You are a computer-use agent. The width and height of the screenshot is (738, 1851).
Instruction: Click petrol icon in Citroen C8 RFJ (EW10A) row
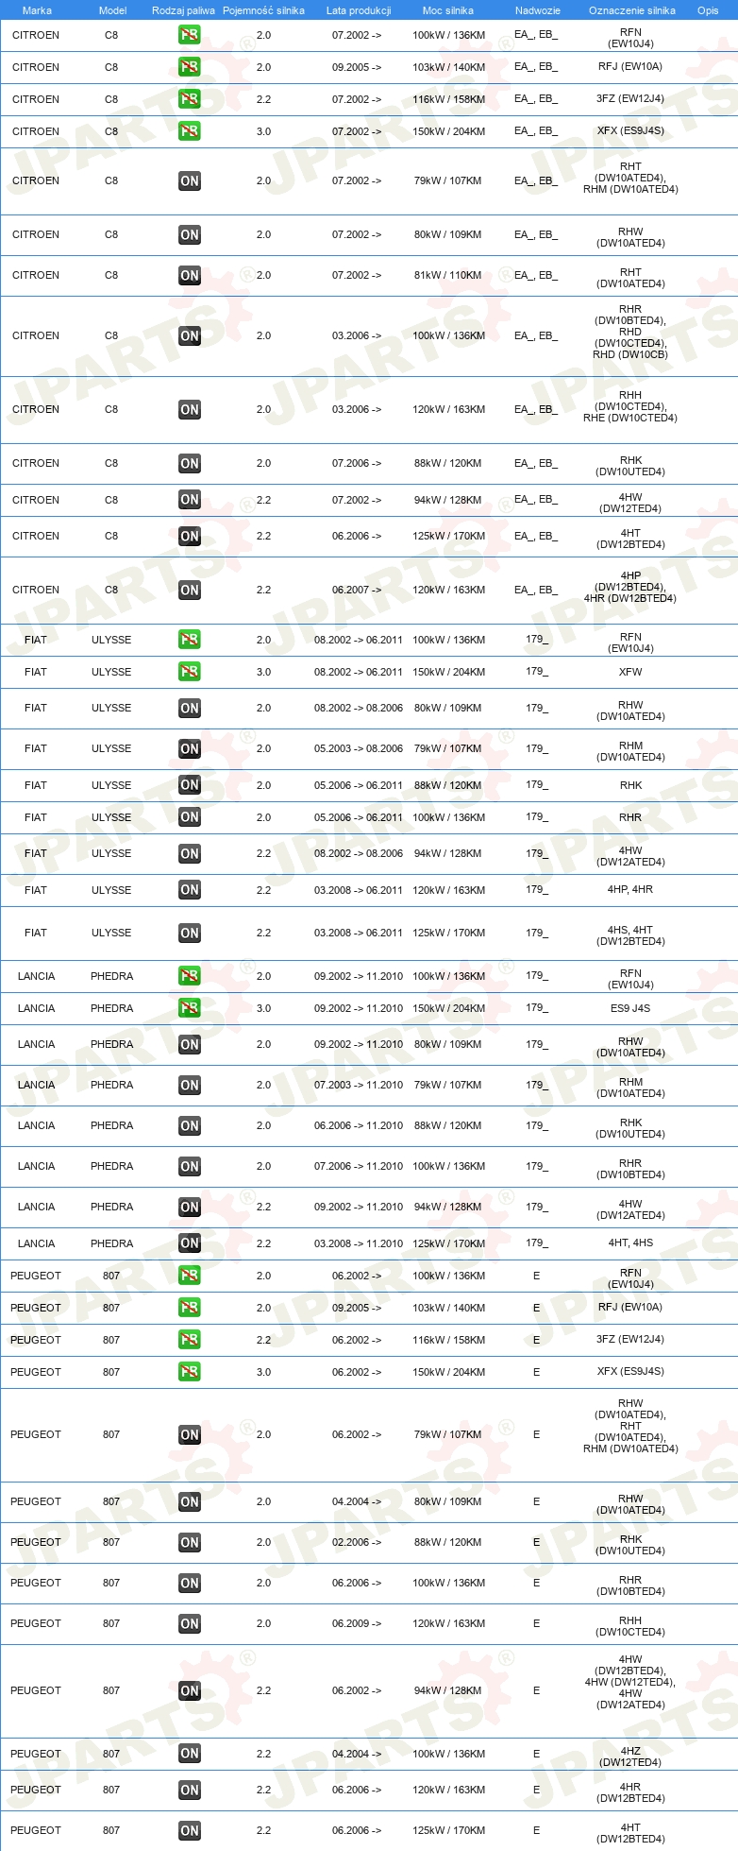(x=190, y=67)
